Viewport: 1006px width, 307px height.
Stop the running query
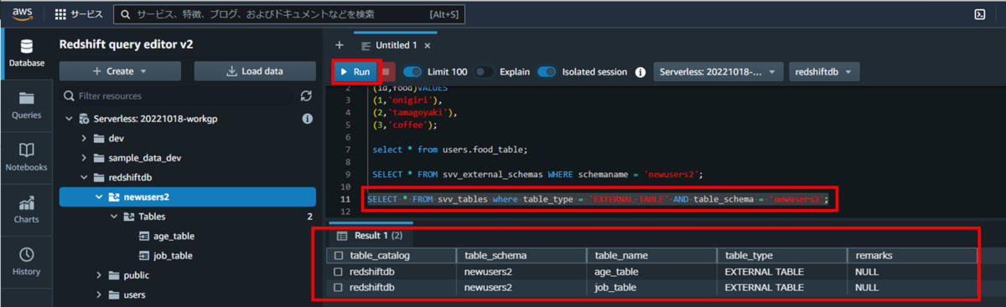(x=386, y=72)
